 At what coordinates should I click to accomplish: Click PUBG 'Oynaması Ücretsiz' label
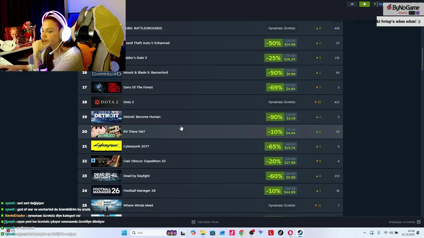pyautogui.click(x=282, y=28)
